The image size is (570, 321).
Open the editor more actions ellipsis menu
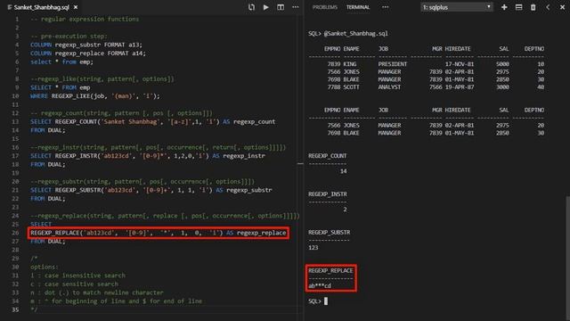tap(295, 7)
